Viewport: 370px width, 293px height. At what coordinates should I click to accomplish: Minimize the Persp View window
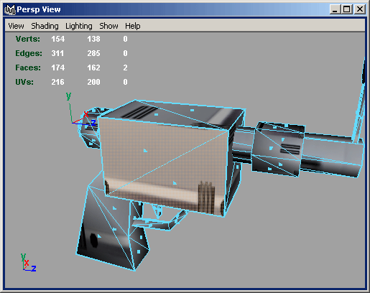[x=335, y=9]
